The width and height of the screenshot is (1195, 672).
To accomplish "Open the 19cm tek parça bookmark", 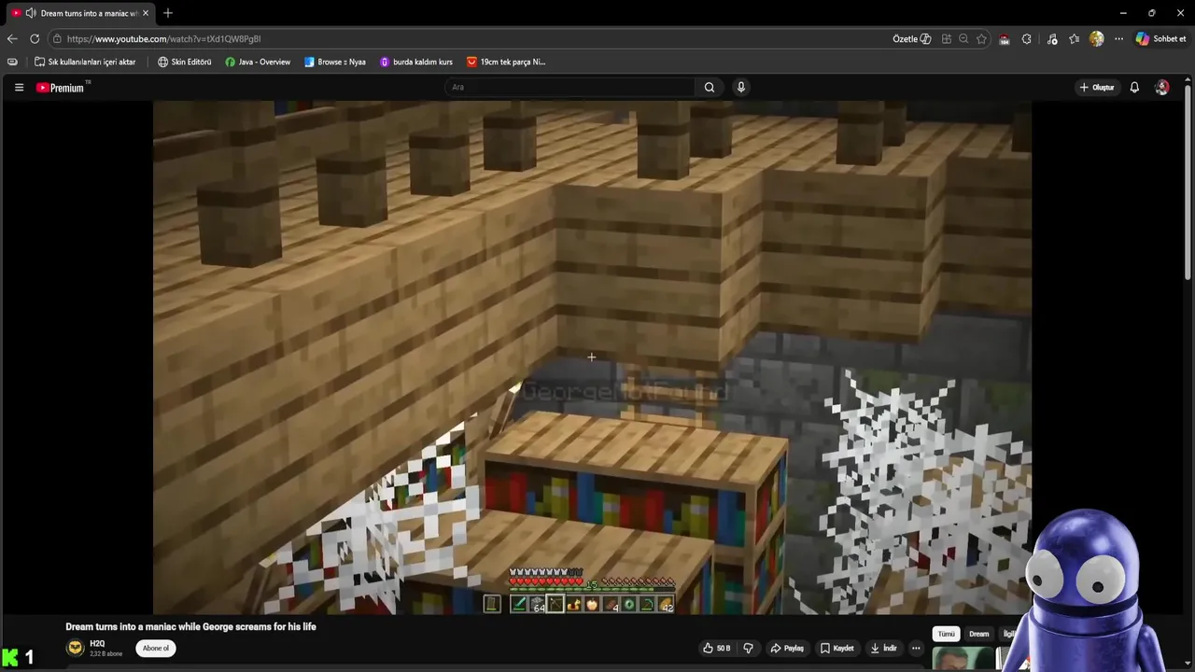I will (506, 62).
